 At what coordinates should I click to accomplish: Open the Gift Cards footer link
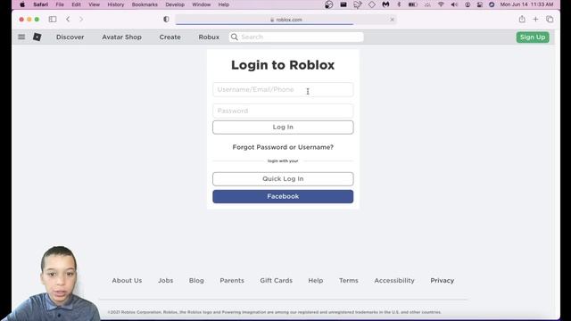[x=276, y=281]
